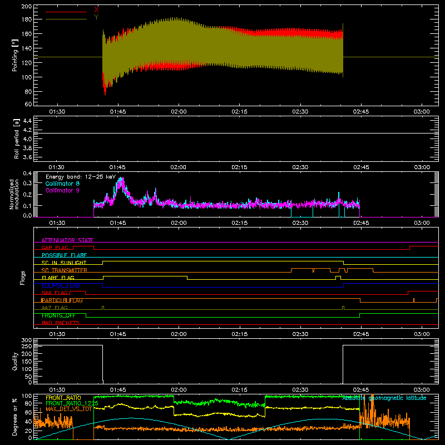The width and height of the screenshot is (445, 445).
Task: Click the Roll period axis title
Action: (x=17, y=139)
